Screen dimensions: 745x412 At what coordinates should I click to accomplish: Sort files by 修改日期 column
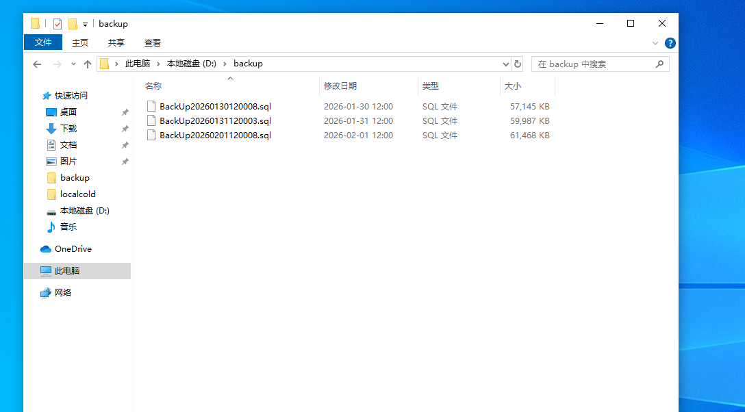tap(340, 86)
